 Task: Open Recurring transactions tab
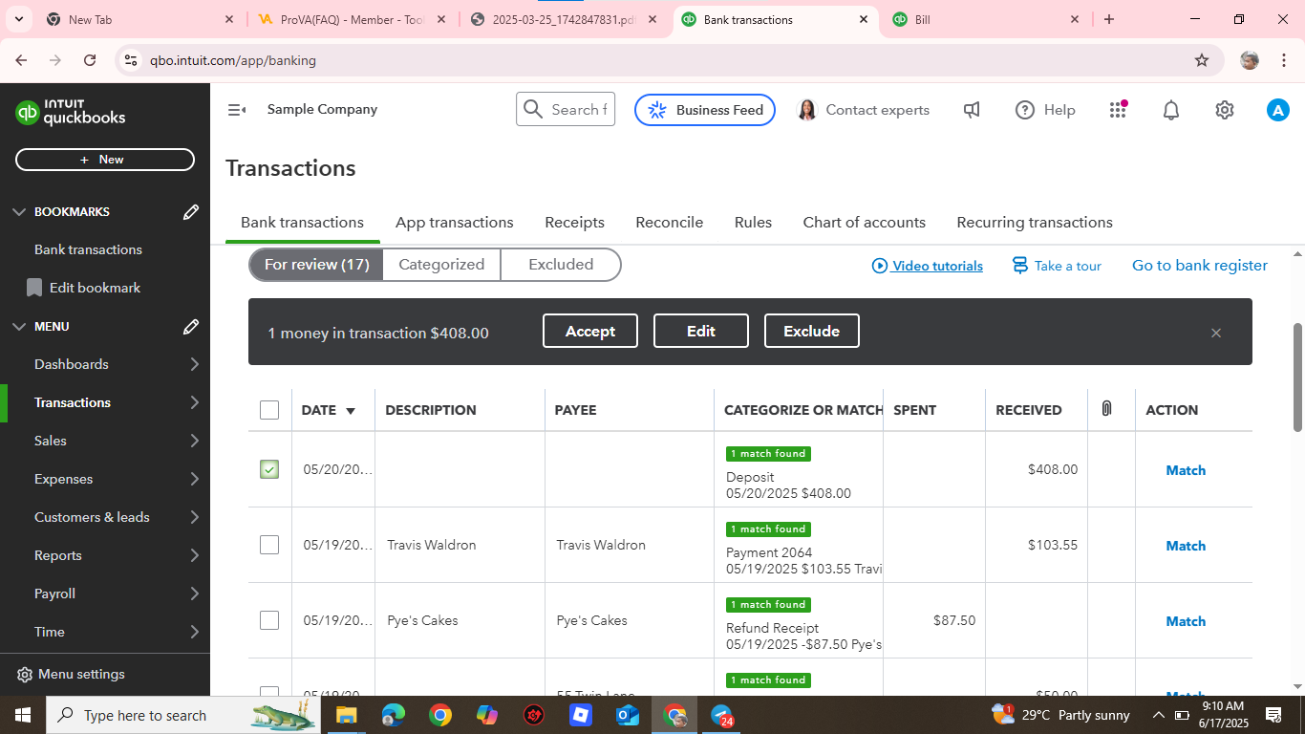[x=1035, y=222]
